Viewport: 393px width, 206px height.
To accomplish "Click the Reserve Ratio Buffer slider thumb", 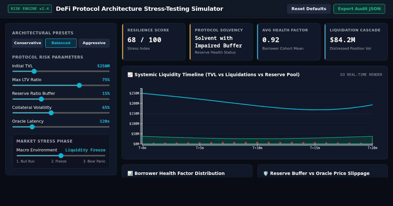I will tap(41, 99).
